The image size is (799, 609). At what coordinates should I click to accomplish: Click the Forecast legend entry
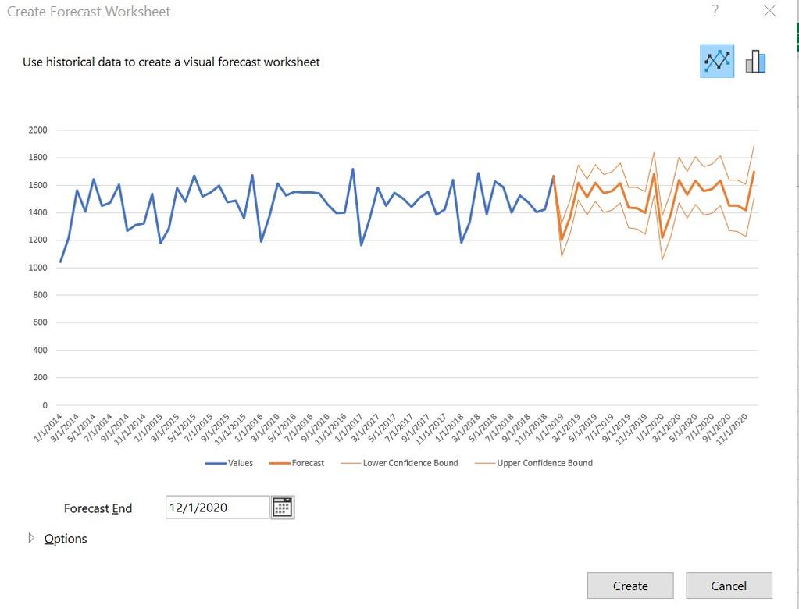[x=308, y=462]
